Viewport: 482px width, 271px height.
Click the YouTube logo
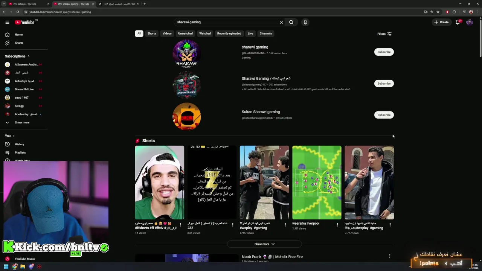tap(25, 22)
